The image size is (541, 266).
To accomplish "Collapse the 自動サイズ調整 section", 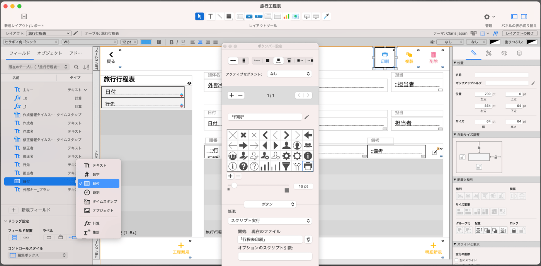I will coord(455,135).
